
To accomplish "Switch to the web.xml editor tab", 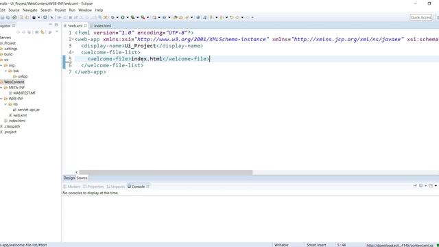I will pos(75,25).
